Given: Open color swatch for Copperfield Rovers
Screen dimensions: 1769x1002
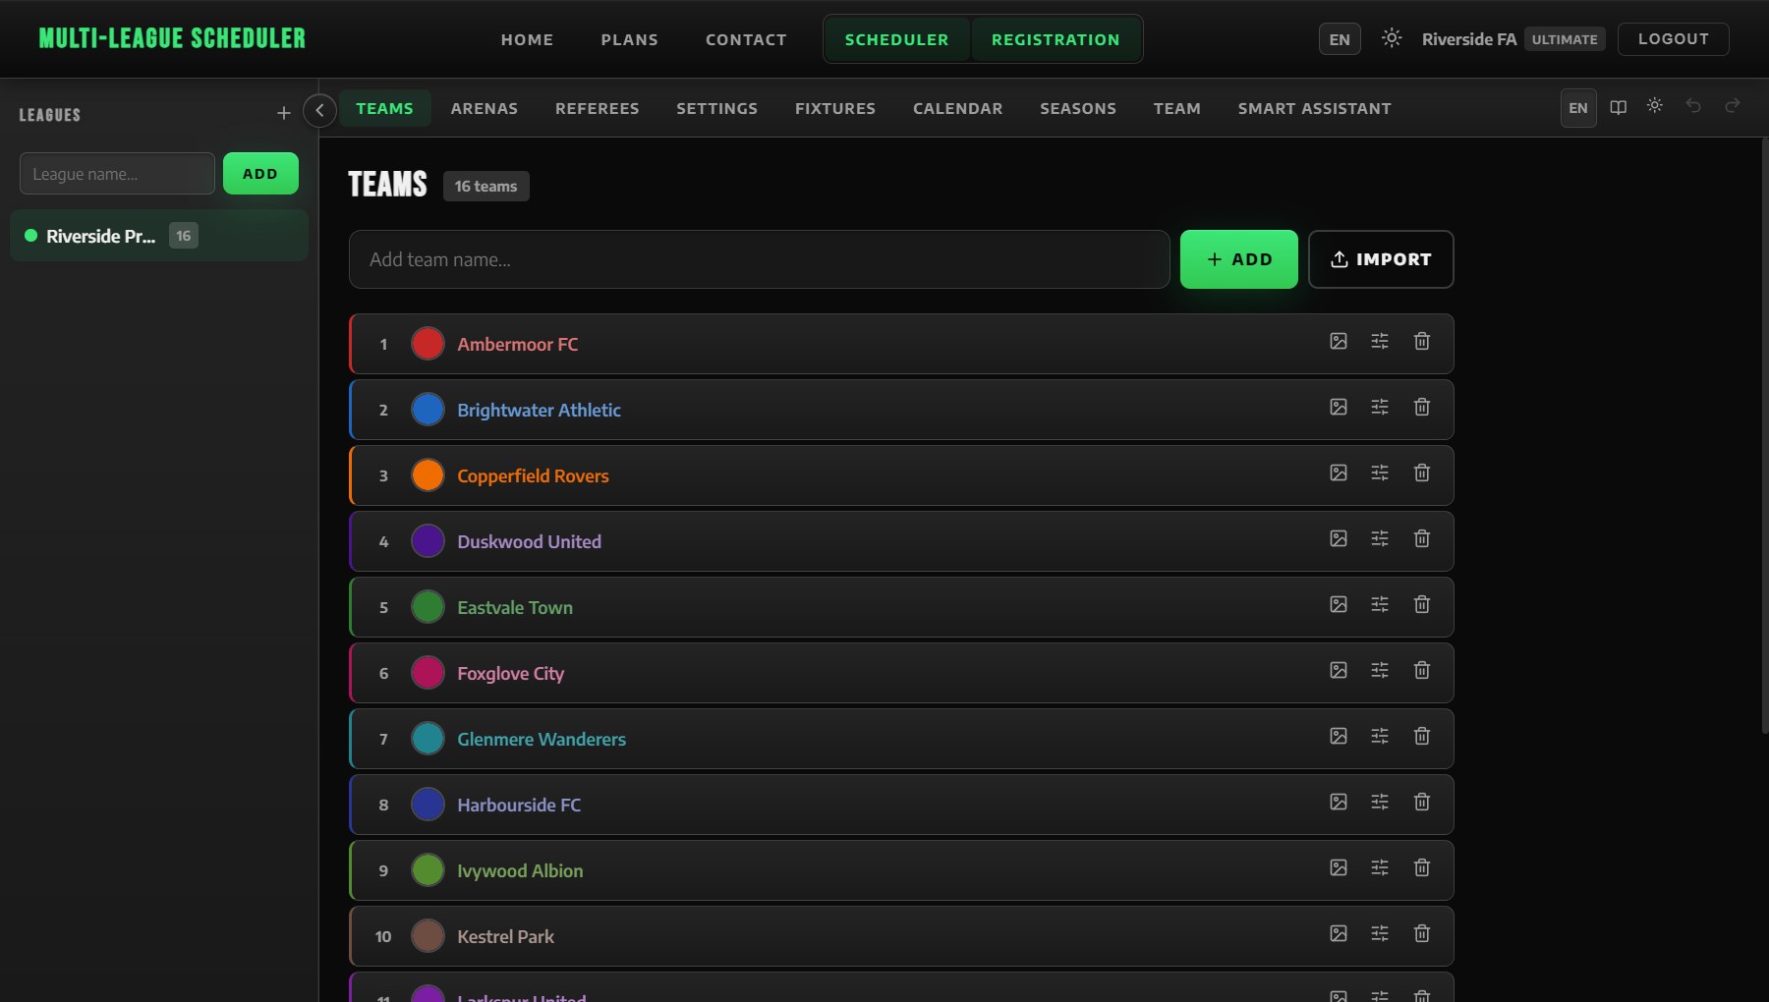Looking at the screenshot, I should [x=428, y=475].
